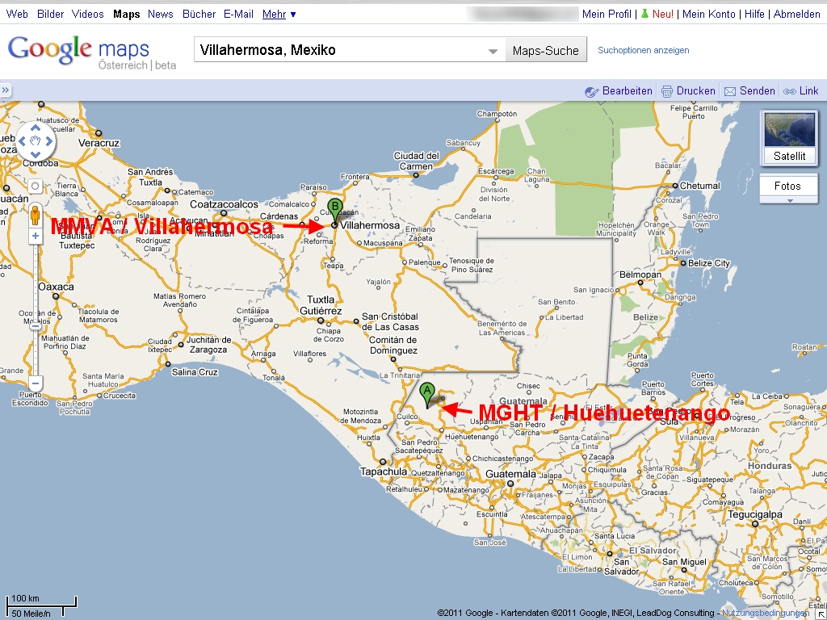This screenshot has width=827, height=620.
Task: Open the E-Mail link
Action: (238, 15)
